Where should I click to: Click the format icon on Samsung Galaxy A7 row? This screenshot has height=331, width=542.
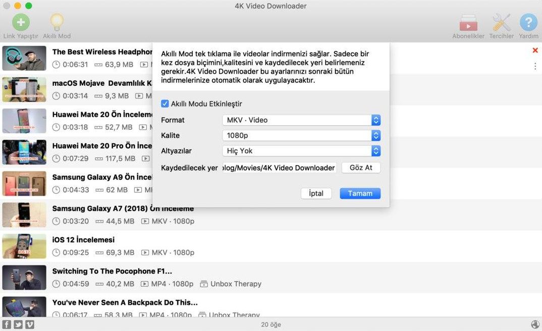coord(145,222)
